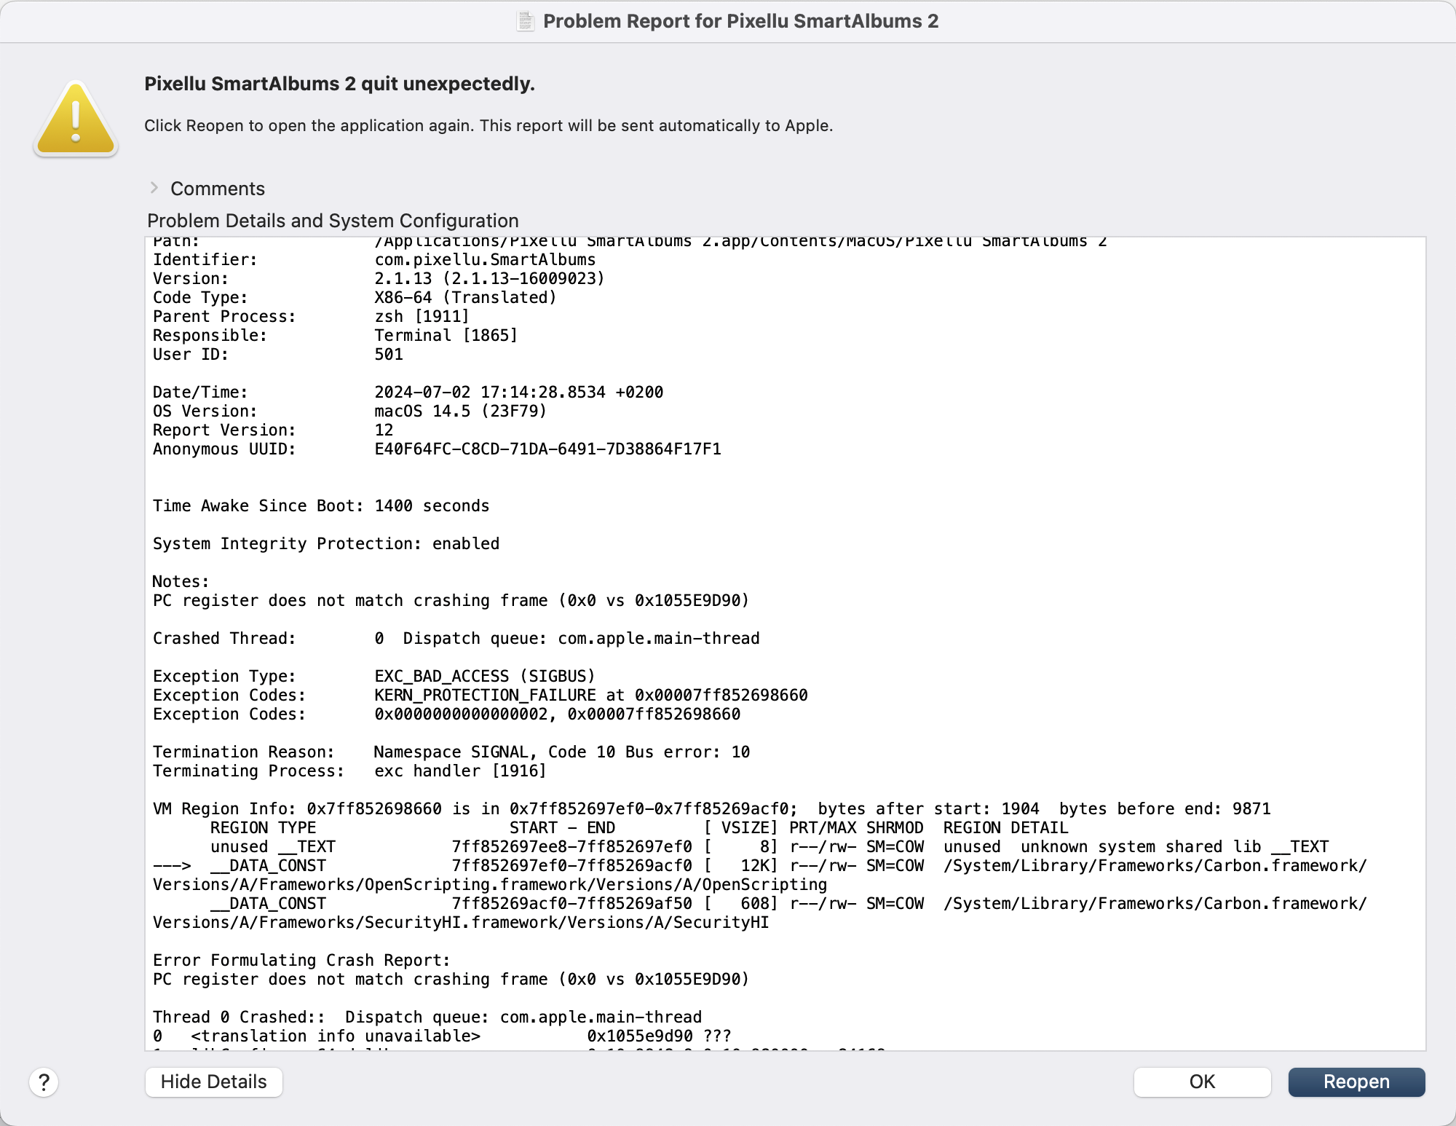Expand the Comments disclosure chevron
The width and height of the screenshot is (1456, 1126).
pos(154,188)
